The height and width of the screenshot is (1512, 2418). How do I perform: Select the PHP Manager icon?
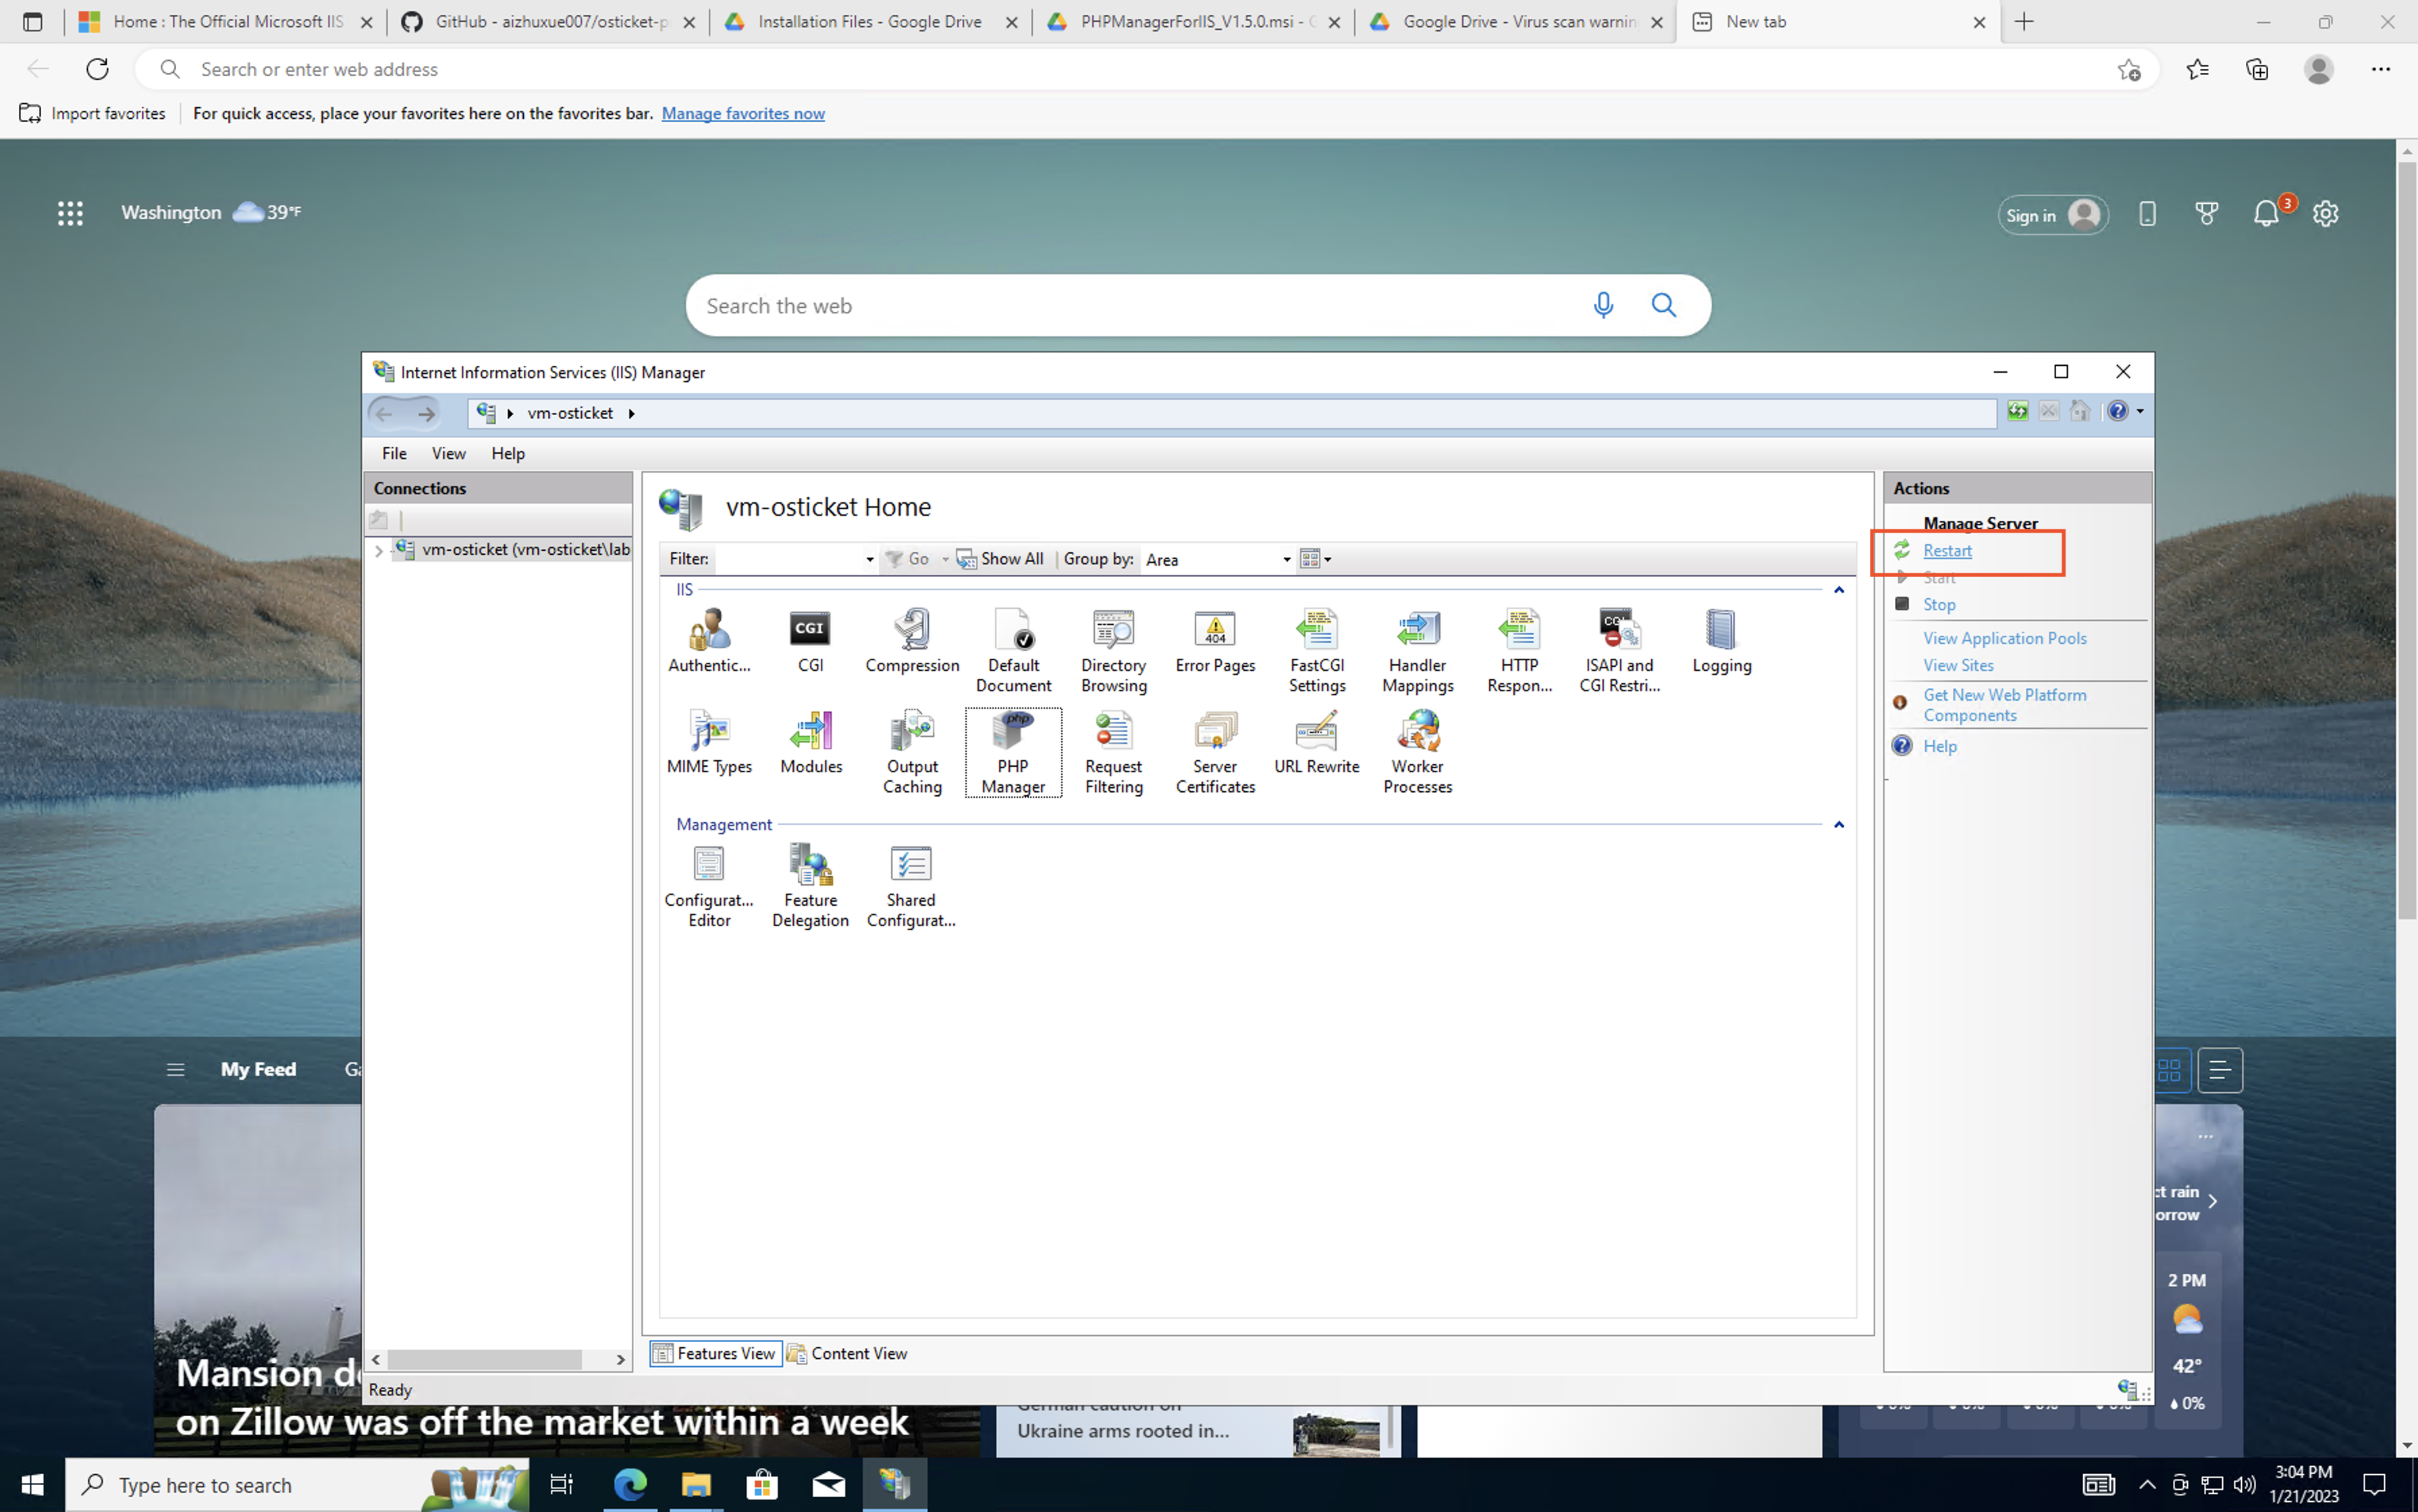coord(1013,752)
